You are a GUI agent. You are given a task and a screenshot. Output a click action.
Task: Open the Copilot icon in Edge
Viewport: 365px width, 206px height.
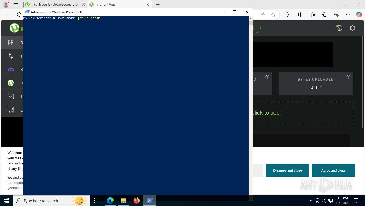(359, 14)
